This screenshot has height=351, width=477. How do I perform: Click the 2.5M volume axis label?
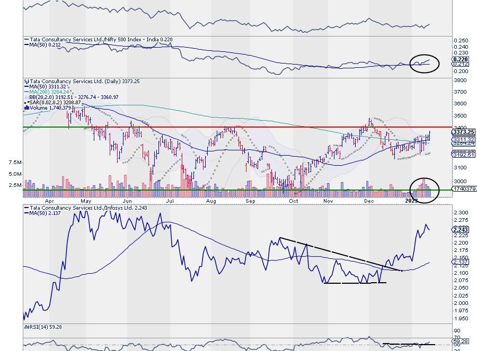15,185
